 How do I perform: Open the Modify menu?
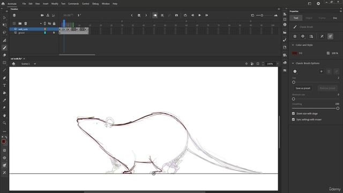pos(55,4)
